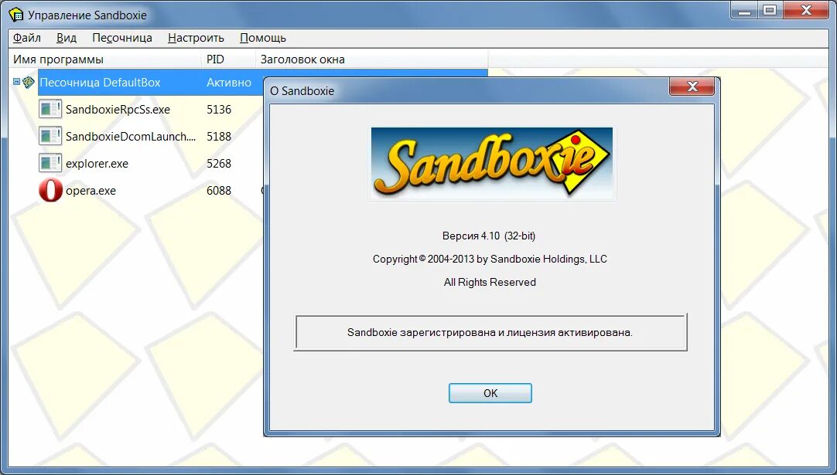The width and height of the screenshot is (837, 475).
Task: Open the Песочница menu
Action: (x=121, y=38)
